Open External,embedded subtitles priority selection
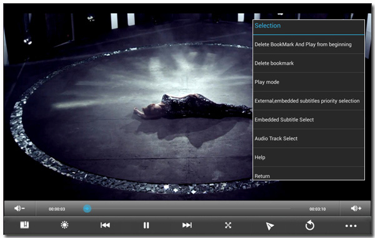 pos(309,101)
